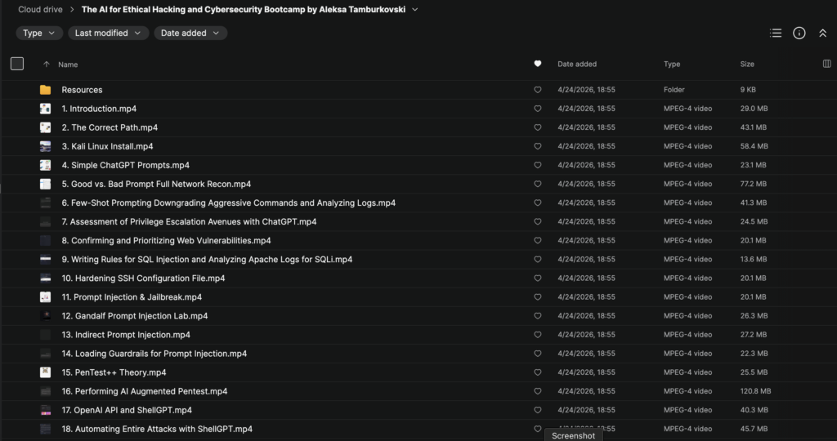The image size is (837, 441).
Task: Click the 120.8 MB size value
Action: (x=755, y=391)
